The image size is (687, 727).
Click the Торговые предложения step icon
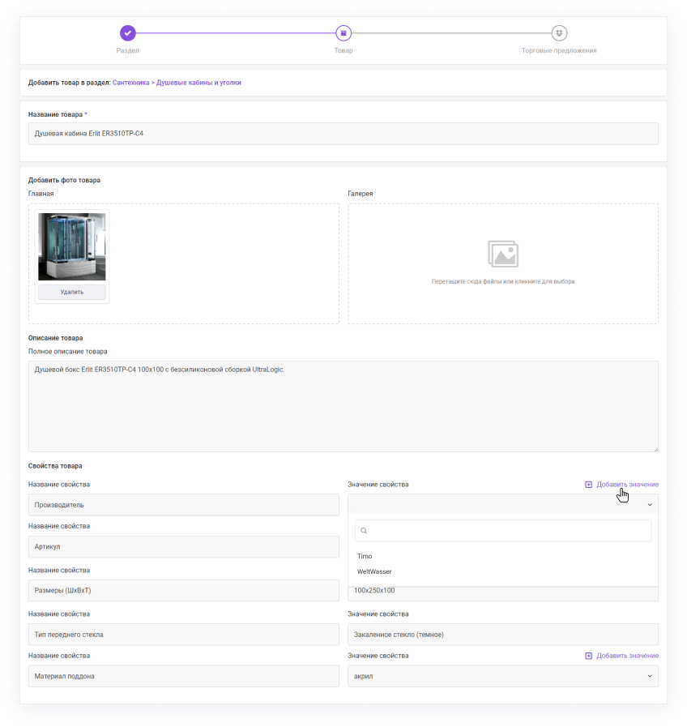point(559,33)
